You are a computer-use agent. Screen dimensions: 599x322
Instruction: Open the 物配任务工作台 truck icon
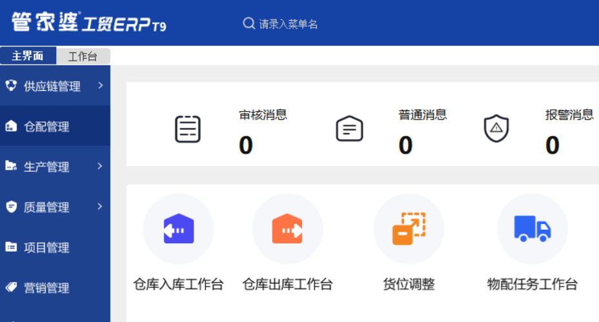pyautogui.click(x=533, y=228)
